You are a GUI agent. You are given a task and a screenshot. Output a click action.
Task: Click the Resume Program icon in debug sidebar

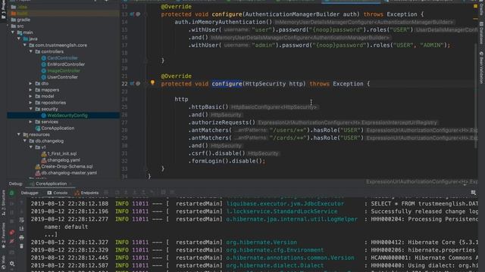pyautogui.click(x=12, y=203)
